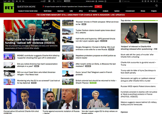Open the Schedule link
Viewport: 162px width, 114px height.
[x=101, y=1]
